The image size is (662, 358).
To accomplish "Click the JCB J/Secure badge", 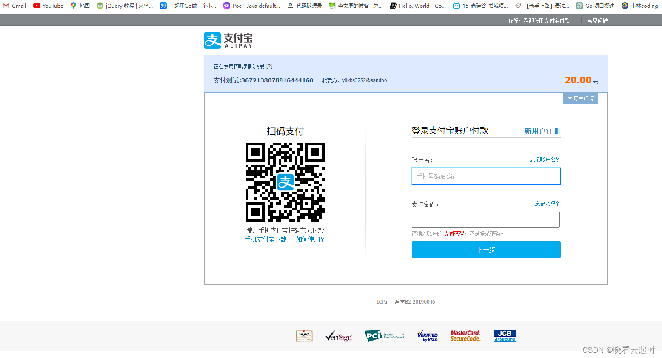I will (x=505, y=336).
